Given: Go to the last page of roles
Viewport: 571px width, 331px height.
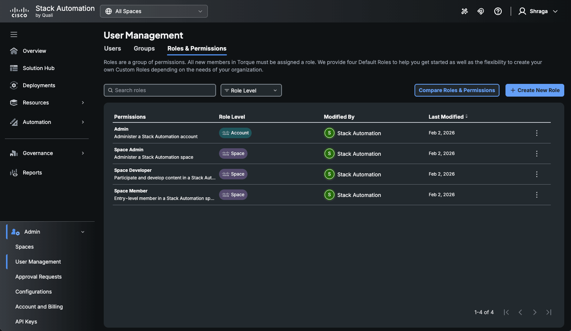Looking at the screenshot, I should tap(549, 312).
